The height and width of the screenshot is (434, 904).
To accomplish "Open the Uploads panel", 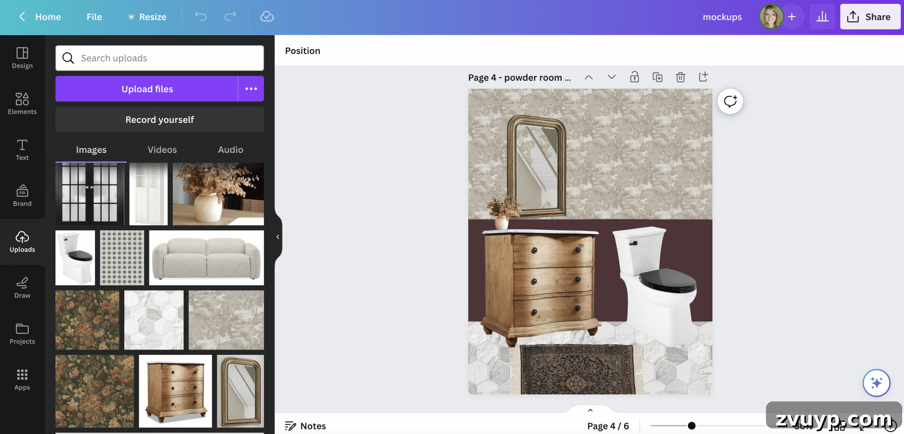I will tap(22, 242).
